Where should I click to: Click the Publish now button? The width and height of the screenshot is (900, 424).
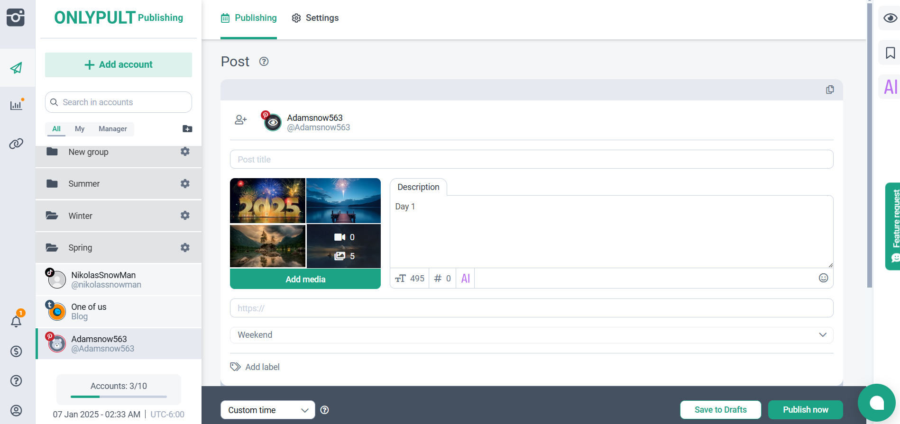point(805,410)
